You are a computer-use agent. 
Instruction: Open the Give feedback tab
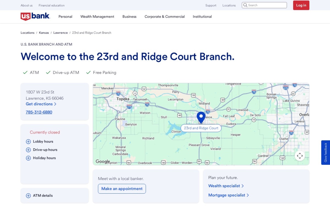(326, 152)
